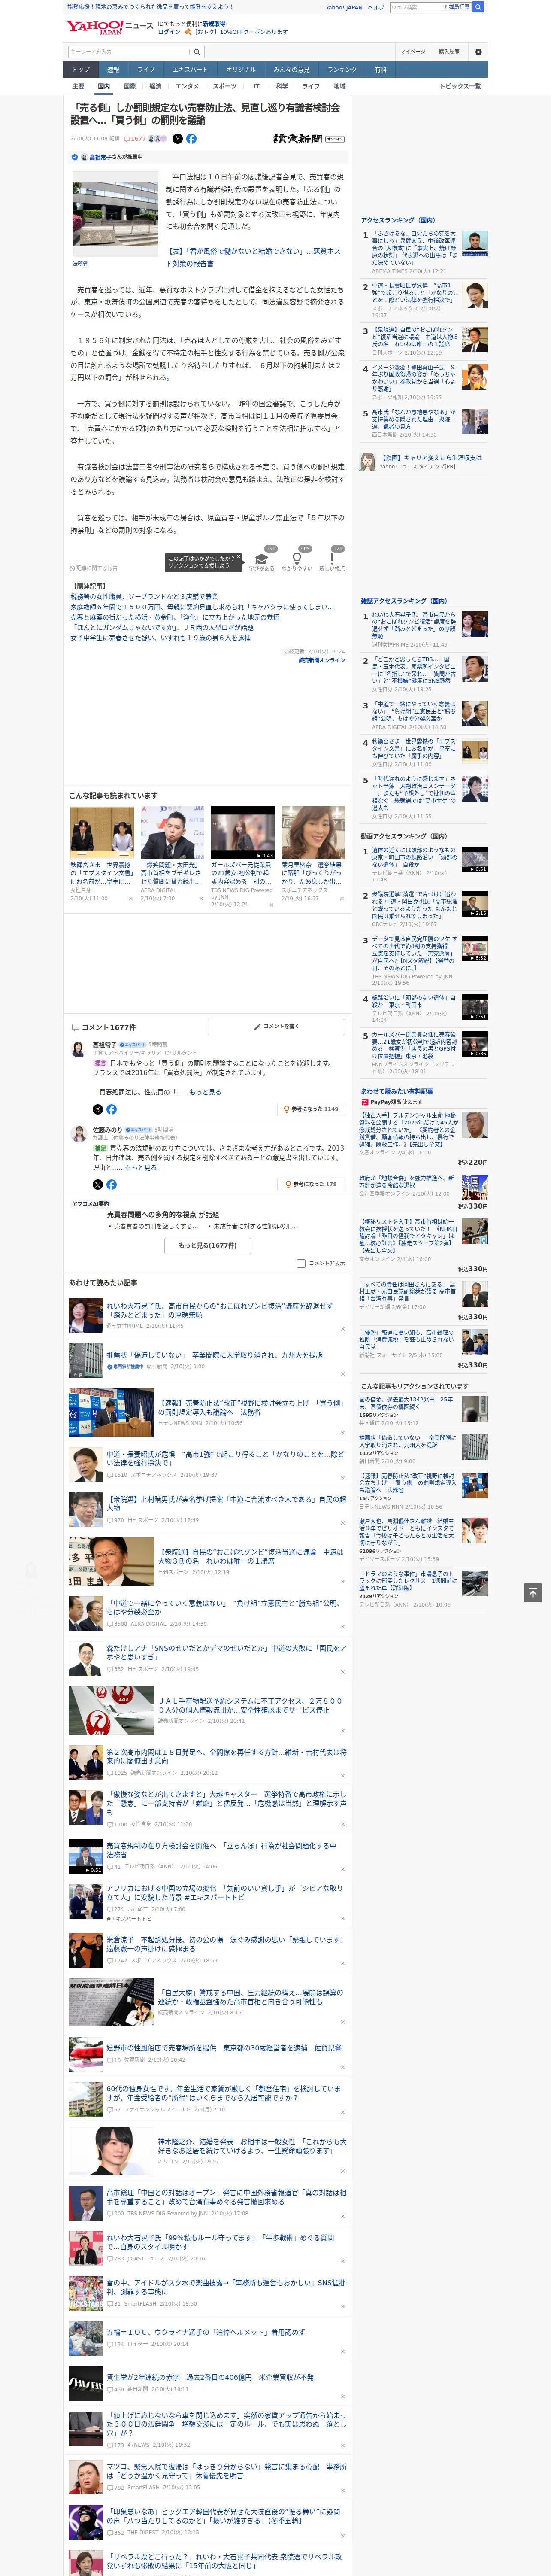Open the トップ main navigation tab
This screenshot has height=2576, width=551.
coord(81,70)
